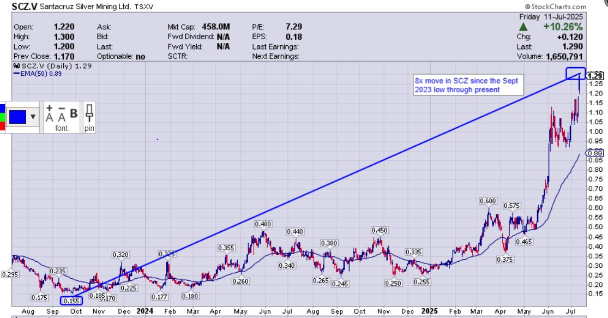
Task: Click the 0.320 price label
Action: 121,255
